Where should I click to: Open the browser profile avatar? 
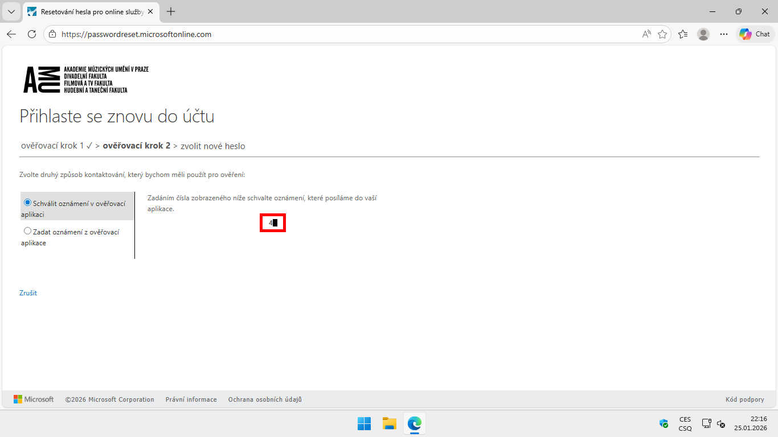(x=703, y=34)
